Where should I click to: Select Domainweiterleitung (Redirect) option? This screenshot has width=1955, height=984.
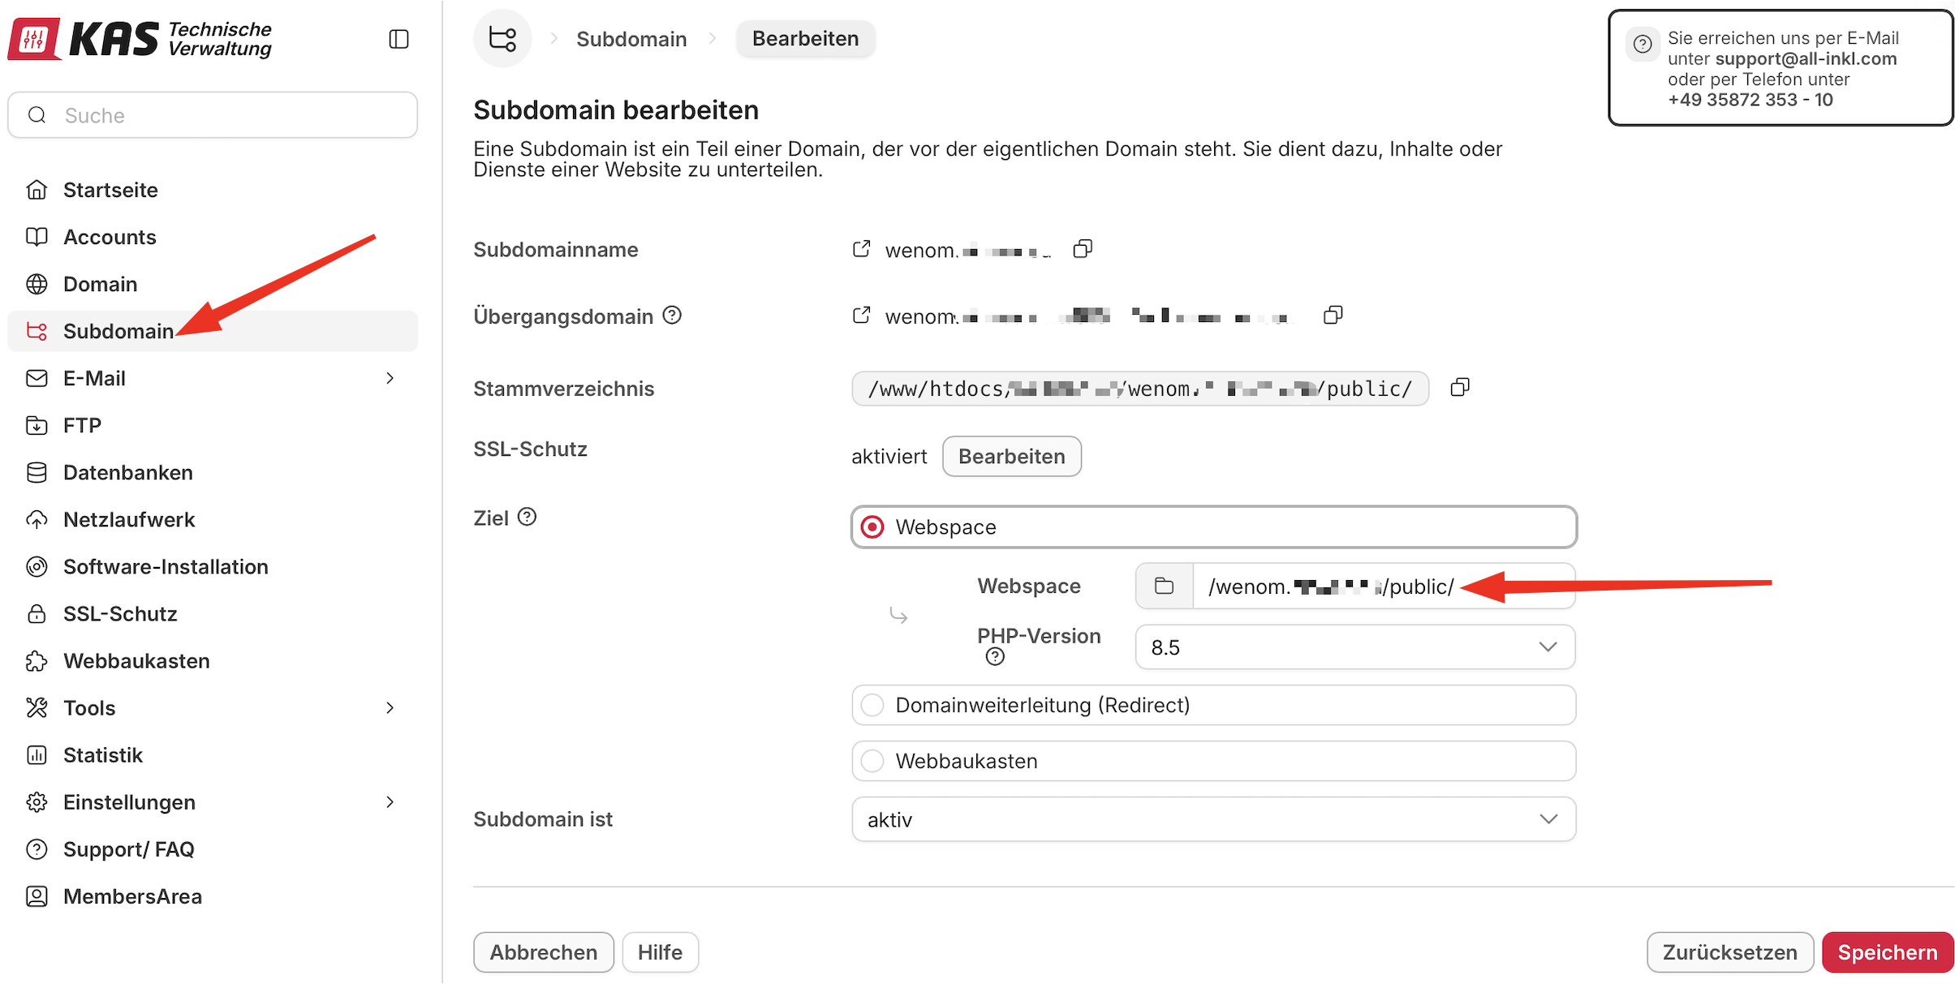[872, 705]
